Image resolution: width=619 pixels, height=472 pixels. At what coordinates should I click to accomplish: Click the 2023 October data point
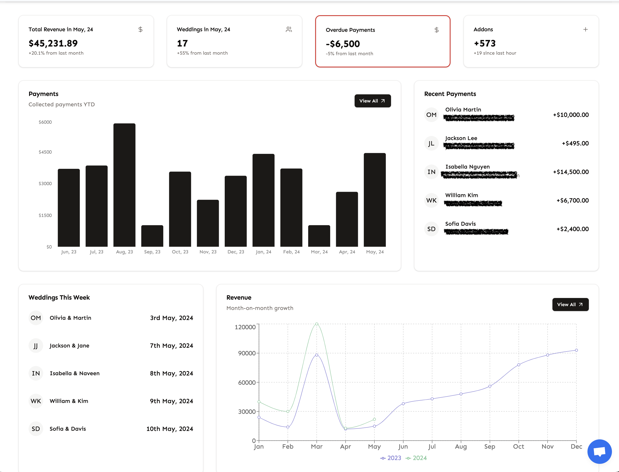518,365
